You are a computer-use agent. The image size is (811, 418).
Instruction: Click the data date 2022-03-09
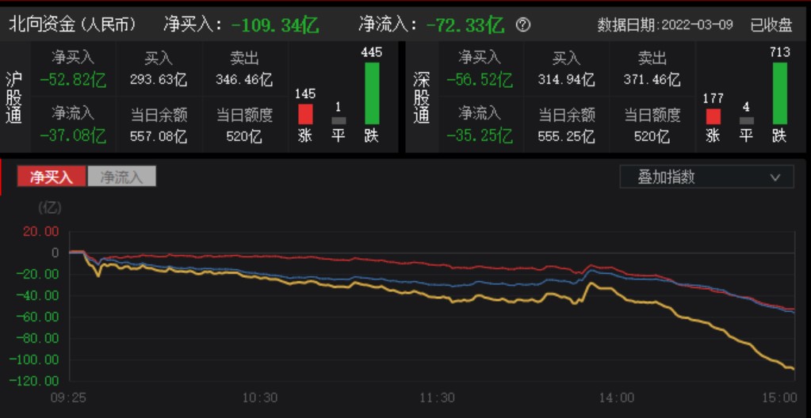click(x=698, y=25)
